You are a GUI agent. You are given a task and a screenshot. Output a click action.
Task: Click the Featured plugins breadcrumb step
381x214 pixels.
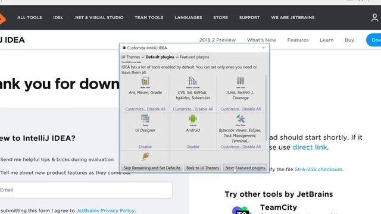point(195,57)
